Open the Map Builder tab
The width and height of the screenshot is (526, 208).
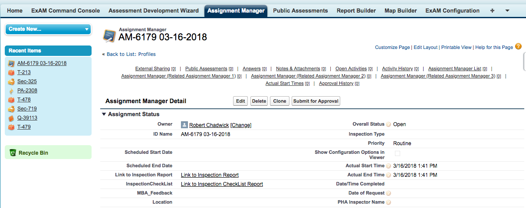tap(400, 10)
